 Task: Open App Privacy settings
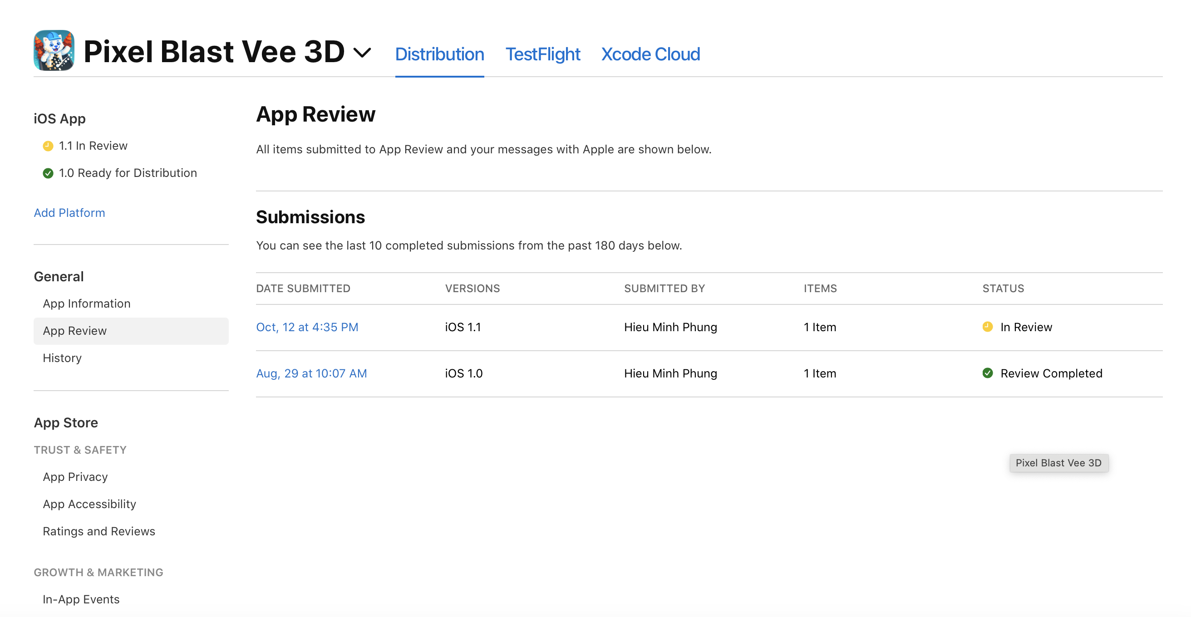(x=75, y=477)
